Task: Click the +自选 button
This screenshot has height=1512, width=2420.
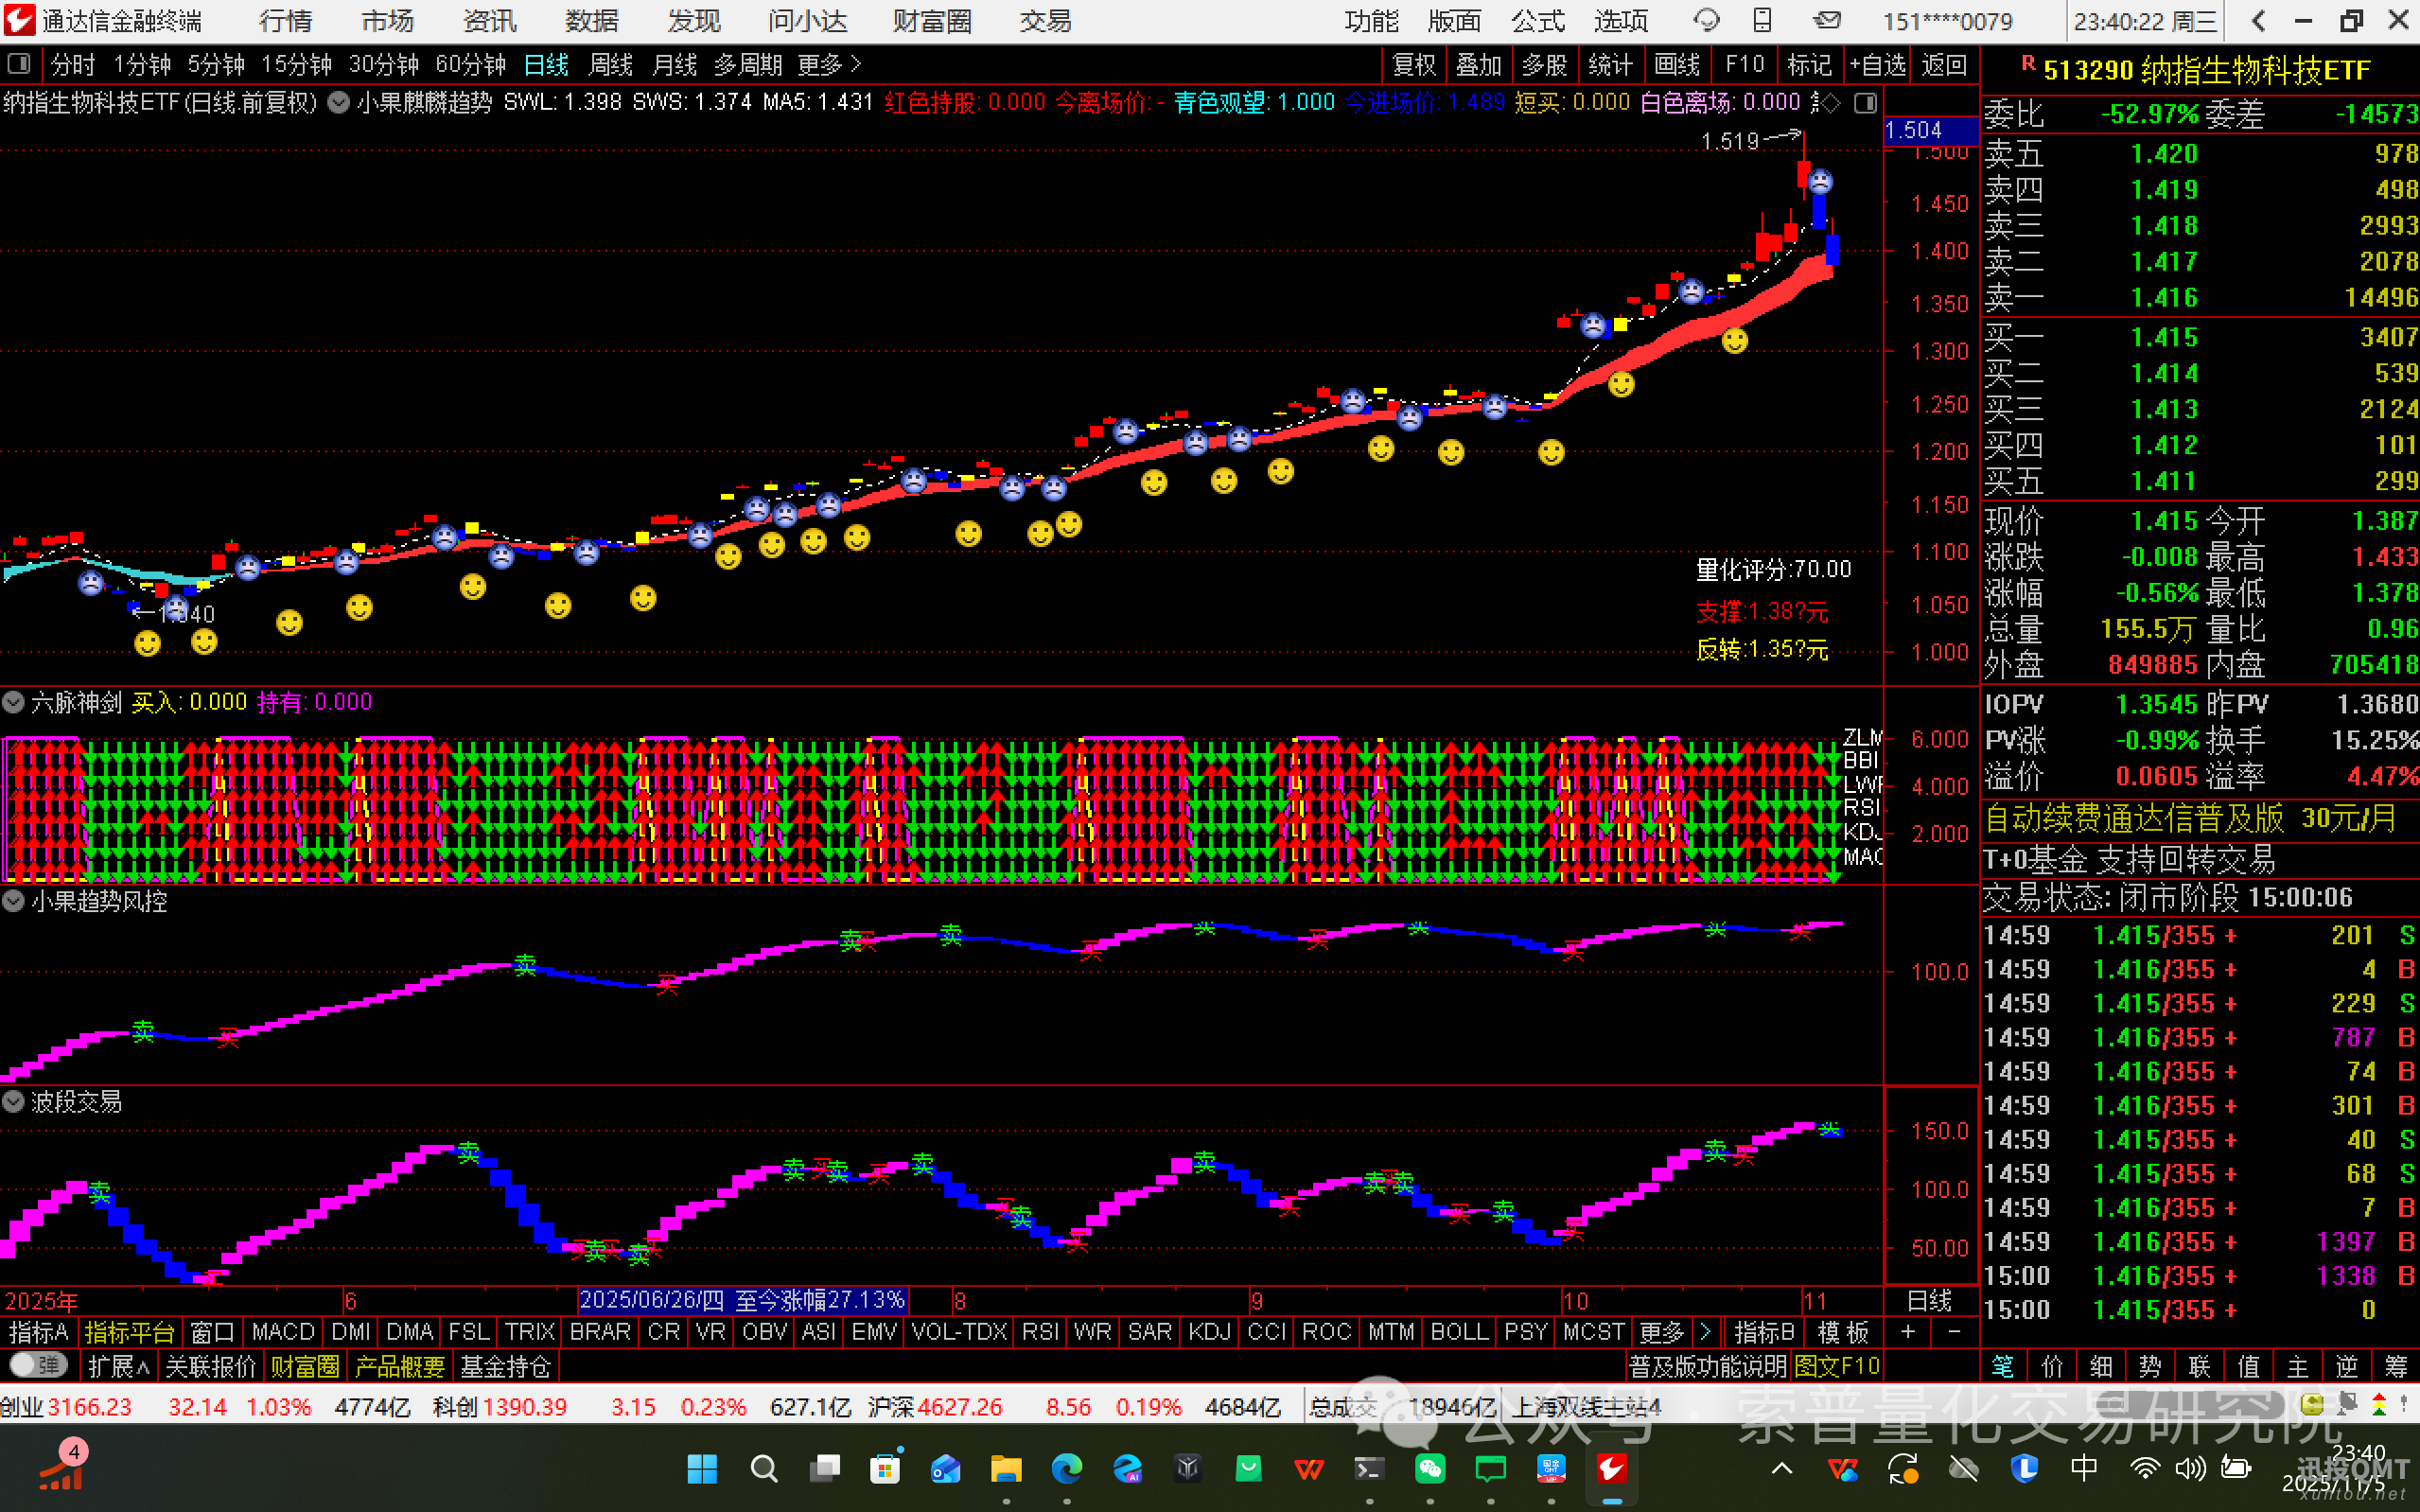Action: point(1876,65)
